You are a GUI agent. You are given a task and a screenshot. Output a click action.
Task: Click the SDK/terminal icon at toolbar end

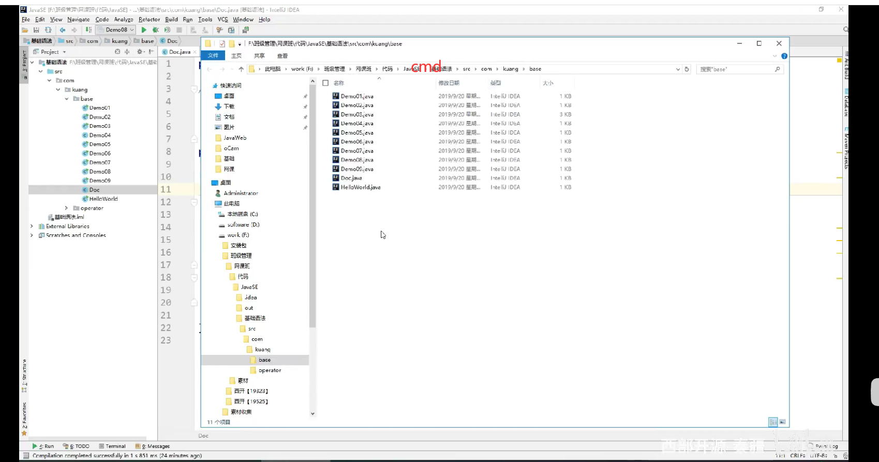coord(246,29)
